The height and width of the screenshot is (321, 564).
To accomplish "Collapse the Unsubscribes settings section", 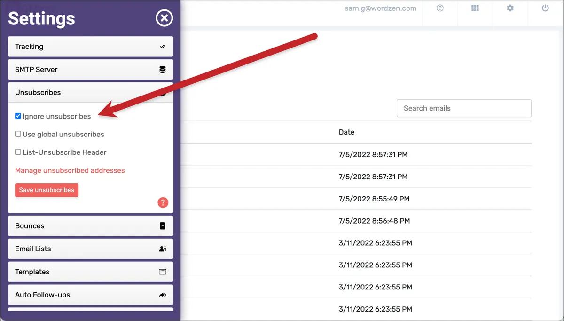I will tap(91, 93).
